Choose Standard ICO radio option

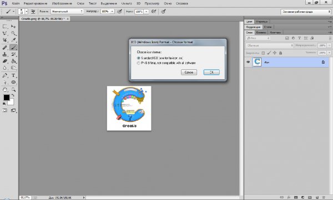pos(139,58)
